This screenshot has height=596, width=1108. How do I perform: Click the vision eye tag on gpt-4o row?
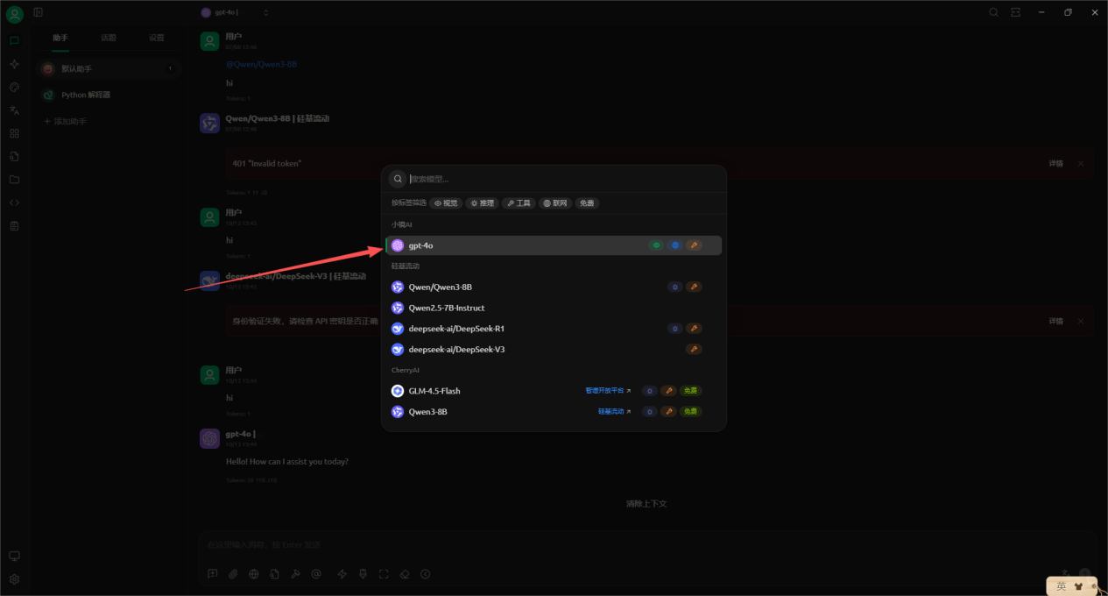coord(656,245)
